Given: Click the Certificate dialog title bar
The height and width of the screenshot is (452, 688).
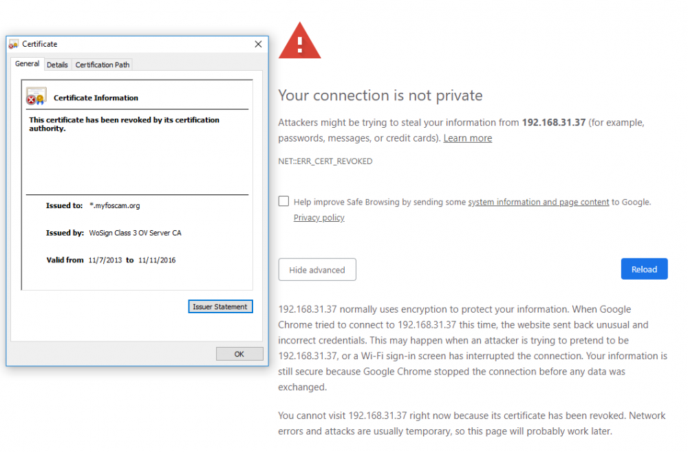Looking at the screenshot, I should 138,44.
